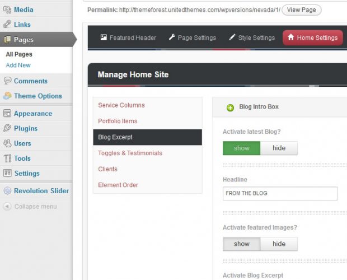
Task: Click the Theme Options icon
Action: tap(7, 96)
